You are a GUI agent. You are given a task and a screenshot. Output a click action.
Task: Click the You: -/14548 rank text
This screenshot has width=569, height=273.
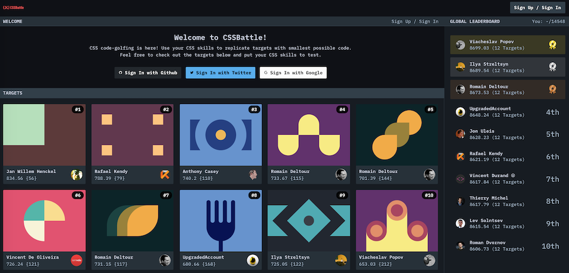click(x=548, y=21)
